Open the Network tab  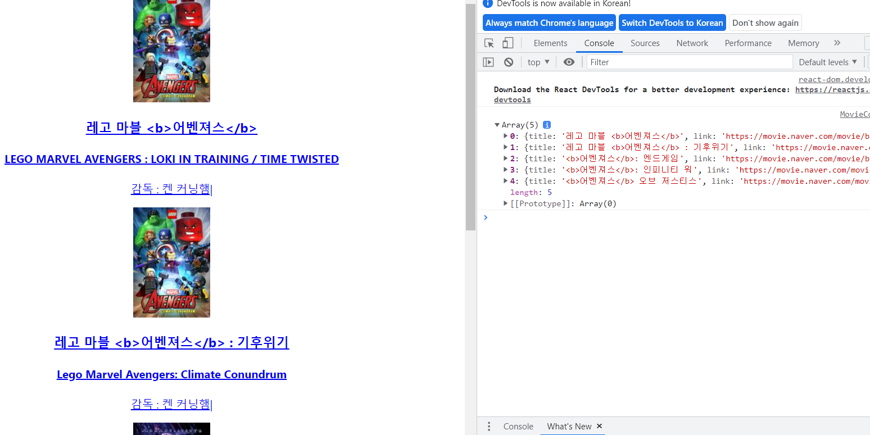[692, 43]
